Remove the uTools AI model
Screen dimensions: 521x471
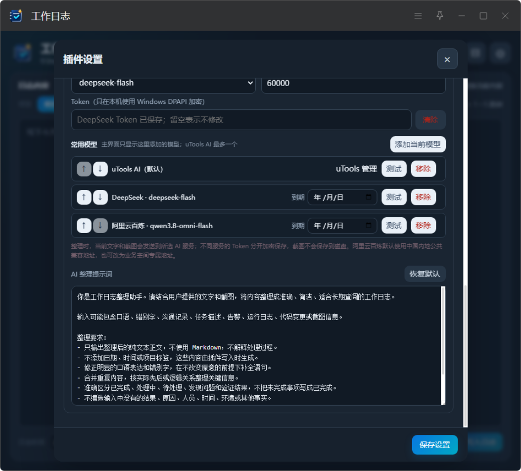[x=424, y=169]
